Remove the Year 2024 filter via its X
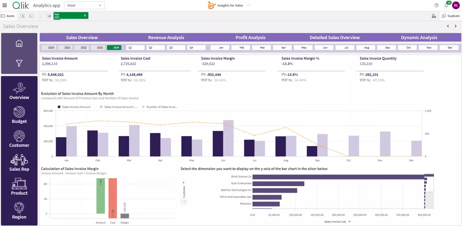This screenshot has height=226, width=462. [85, 15]
